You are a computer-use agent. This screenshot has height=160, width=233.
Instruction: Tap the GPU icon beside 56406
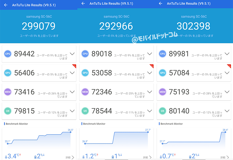8,73
